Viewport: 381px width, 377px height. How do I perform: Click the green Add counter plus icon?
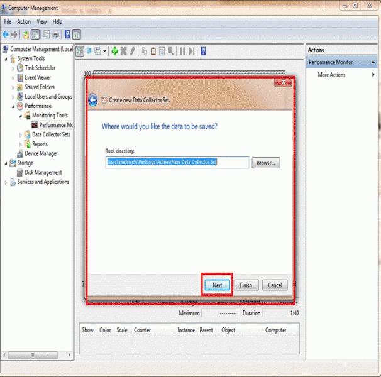pyautogui.click(x=114, y=52)
